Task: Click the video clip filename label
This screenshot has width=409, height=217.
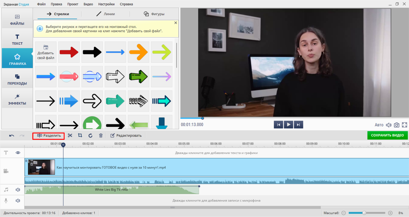Action: pos(111,167)
